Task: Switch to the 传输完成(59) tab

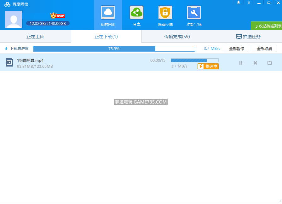Action: pyautogui.click(x=177, y=37)
